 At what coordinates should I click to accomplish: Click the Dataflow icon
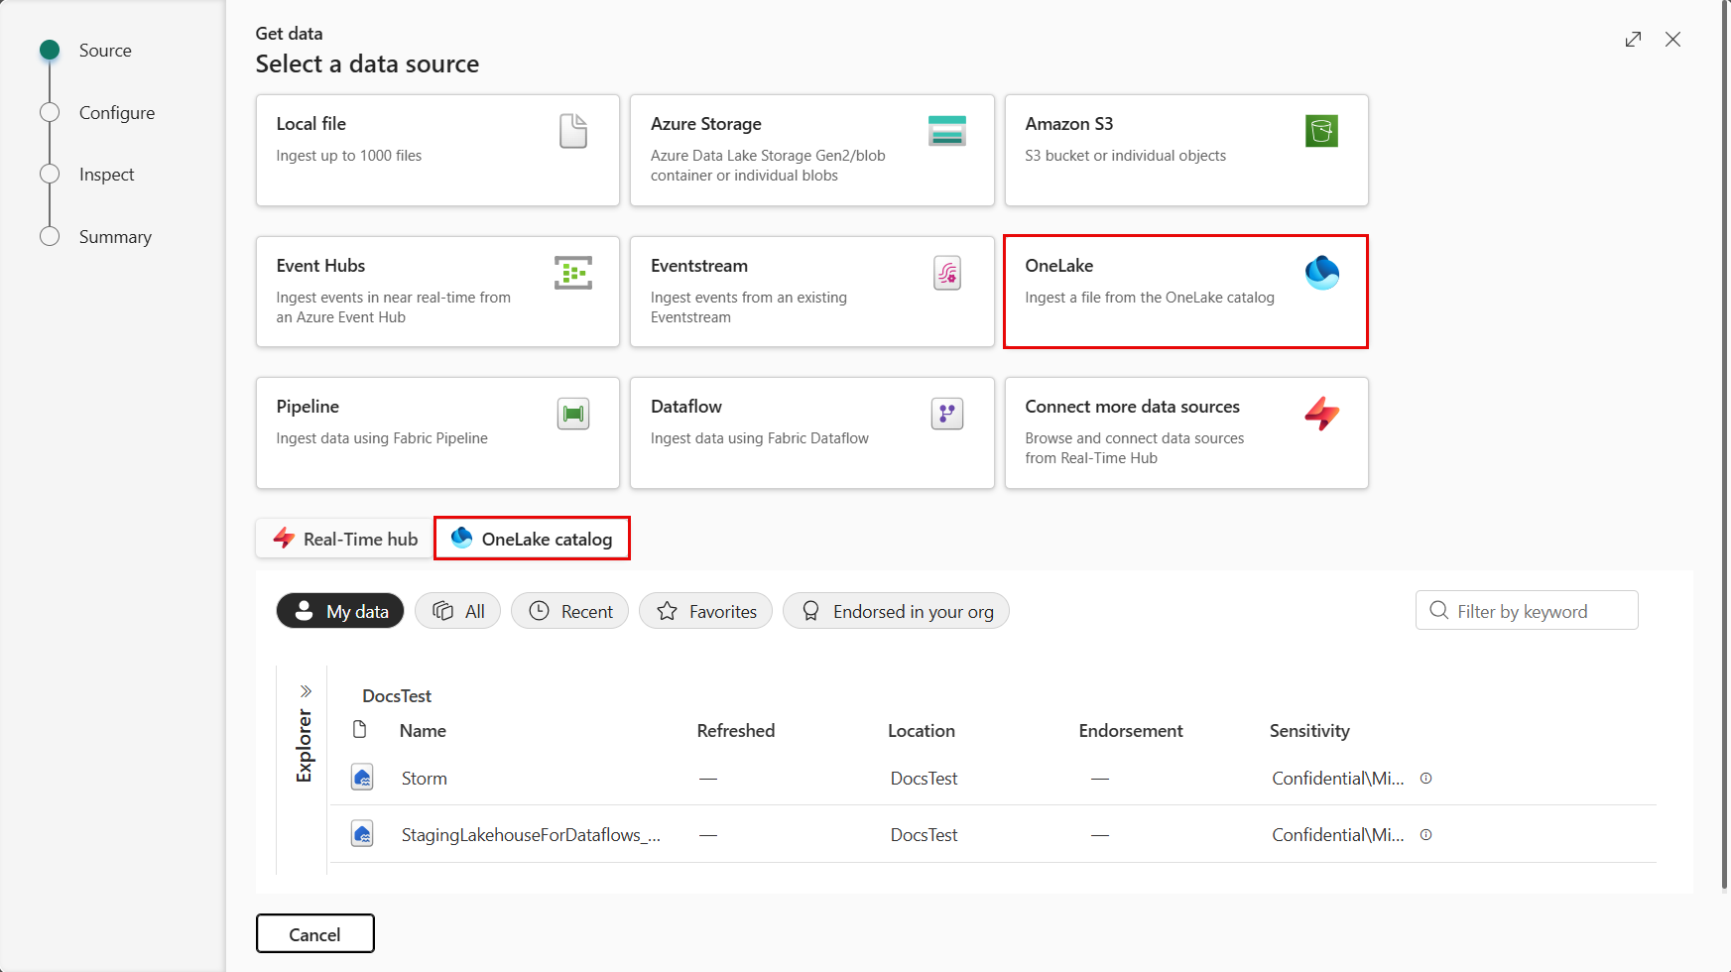tap(947, 414)
